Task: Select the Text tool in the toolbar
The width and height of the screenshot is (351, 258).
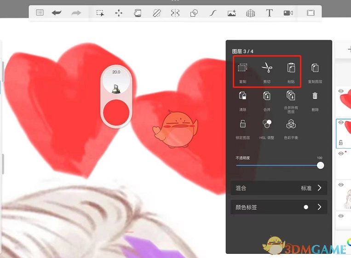Action: 270,13
